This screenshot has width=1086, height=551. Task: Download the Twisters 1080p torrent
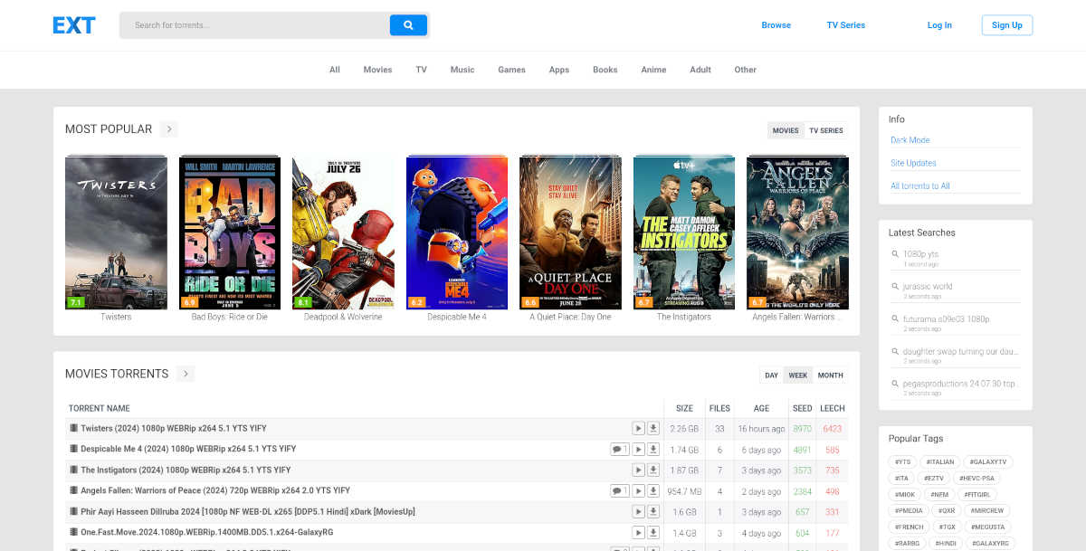(653, 429)
